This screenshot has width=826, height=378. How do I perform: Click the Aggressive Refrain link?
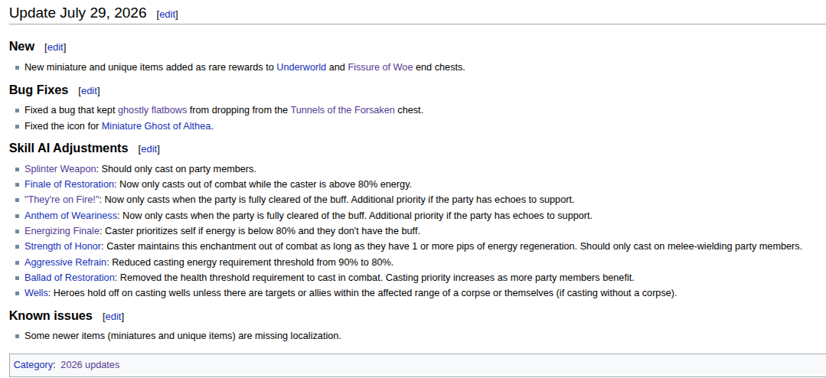[65, 262]
